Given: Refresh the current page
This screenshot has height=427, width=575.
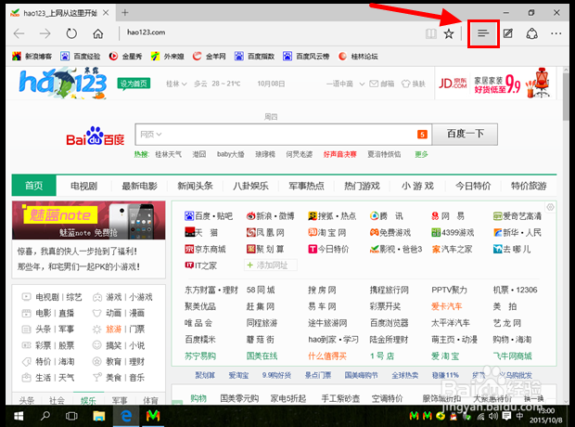Looking at the screenshot, I should click(71, 33).
